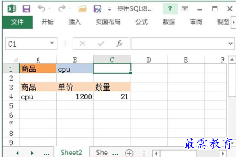Click the Excel application icon
This screenshot has width=236, height=157.
(x=12, y=8)
